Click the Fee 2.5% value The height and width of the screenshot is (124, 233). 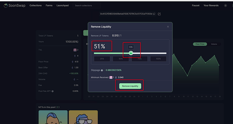click(x=76, y=85)
